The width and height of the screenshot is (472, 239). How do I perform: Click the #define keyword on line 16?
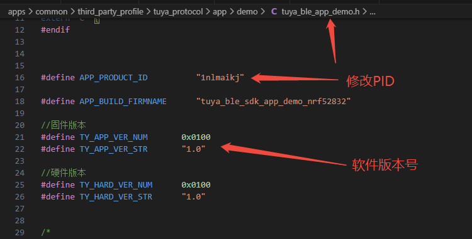tap(58, 77)
